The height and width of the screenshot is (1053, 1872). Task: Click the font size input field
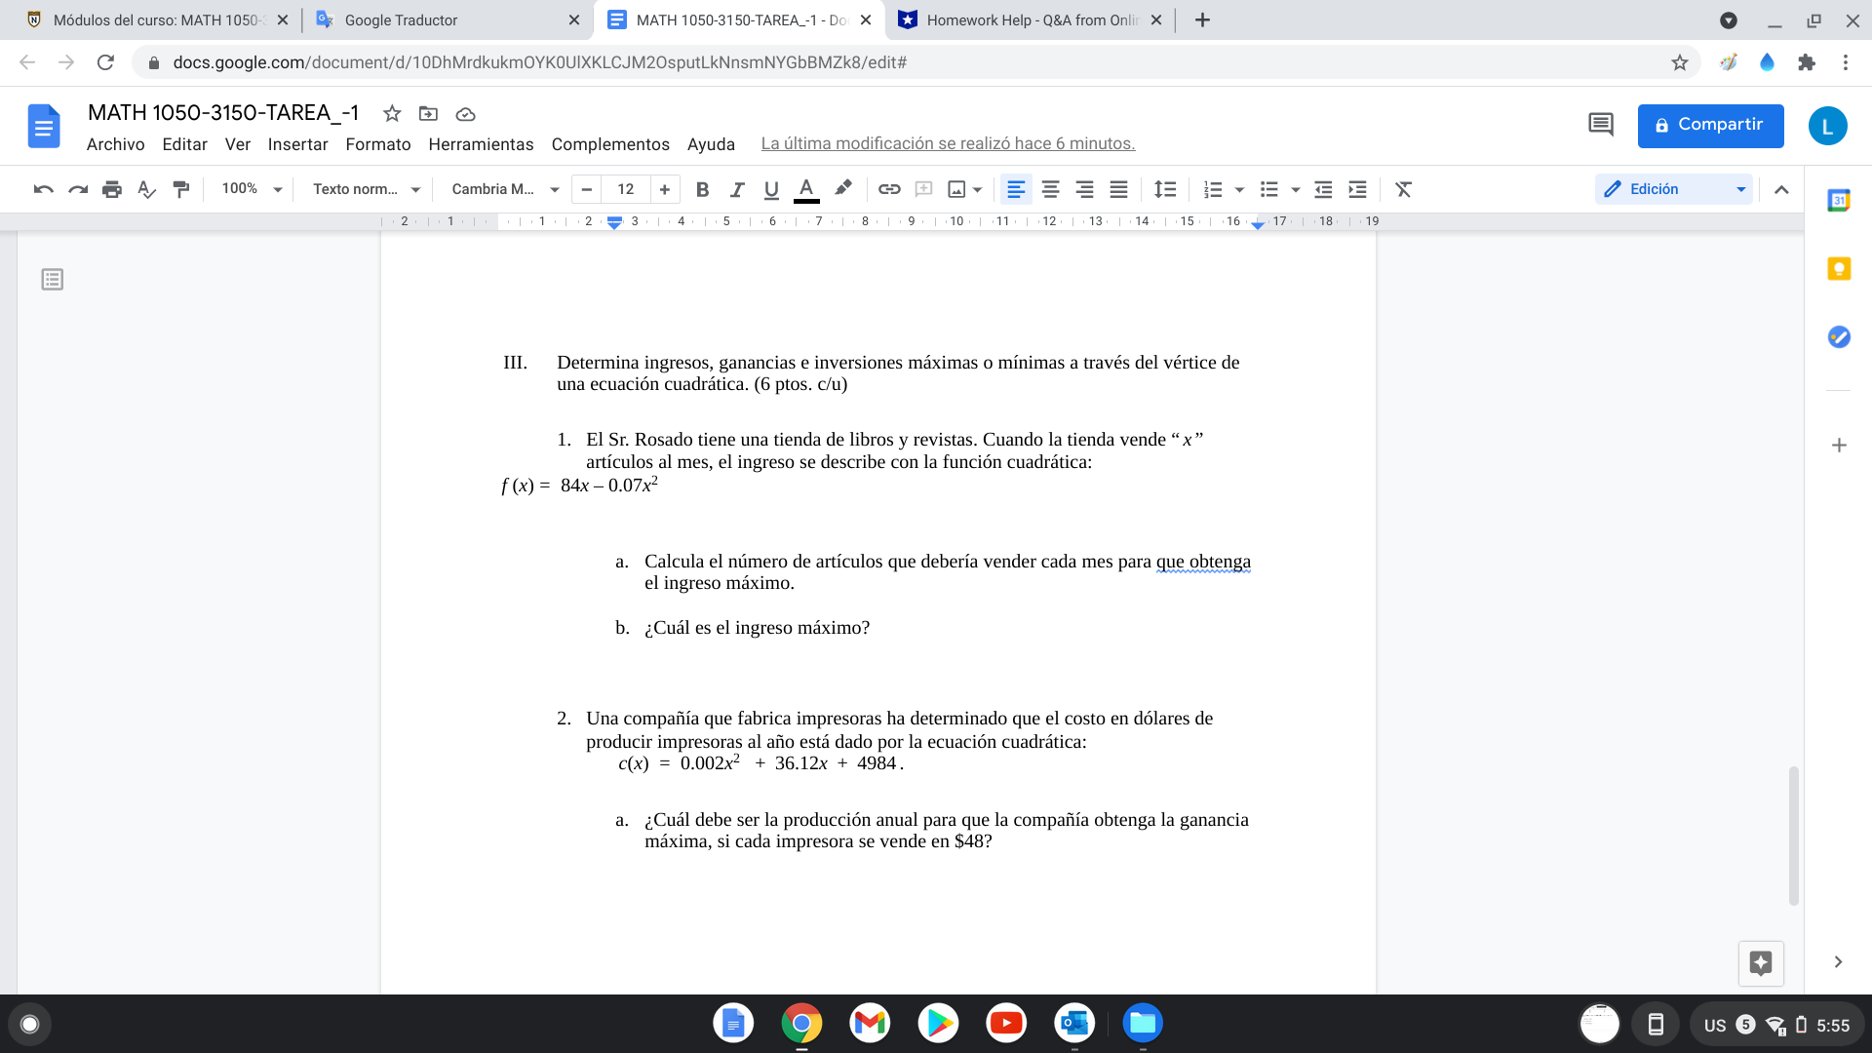tap(625, 189)
